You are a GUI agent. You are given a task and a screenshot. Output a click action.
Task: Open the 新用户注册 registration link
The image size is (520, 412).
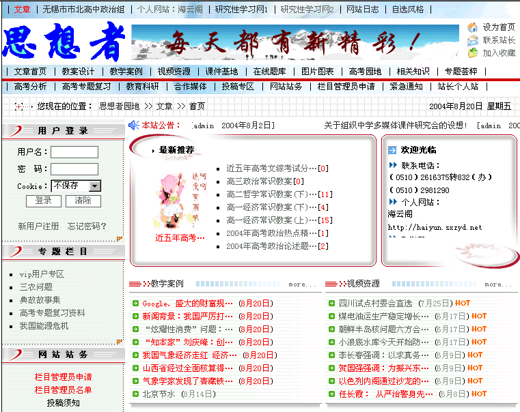pyautogui.click(x=38, y=226)
